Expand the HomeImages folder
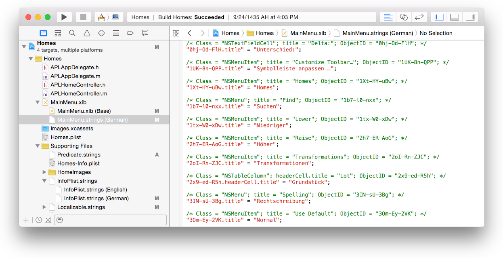Viewport: 503px width, 258px height. (44, 172)
